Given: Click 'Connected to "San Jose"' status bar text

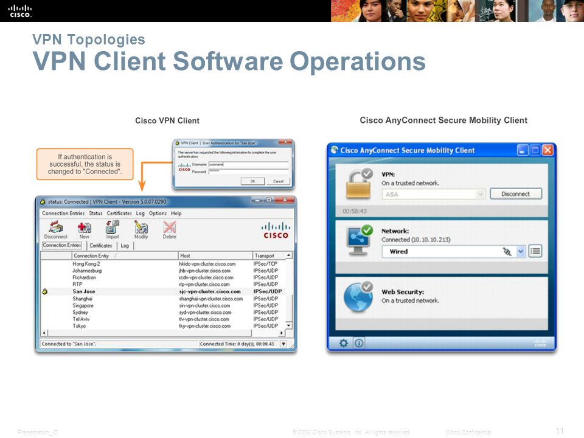Looking at the screenshot, I should pos(69,344).
